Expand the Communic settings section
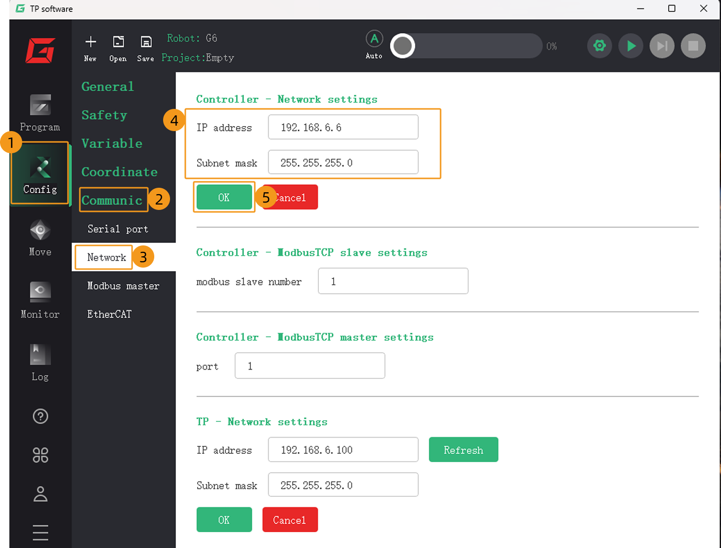Viewport: 721px width, 548px height. click(x=112, y=200)
